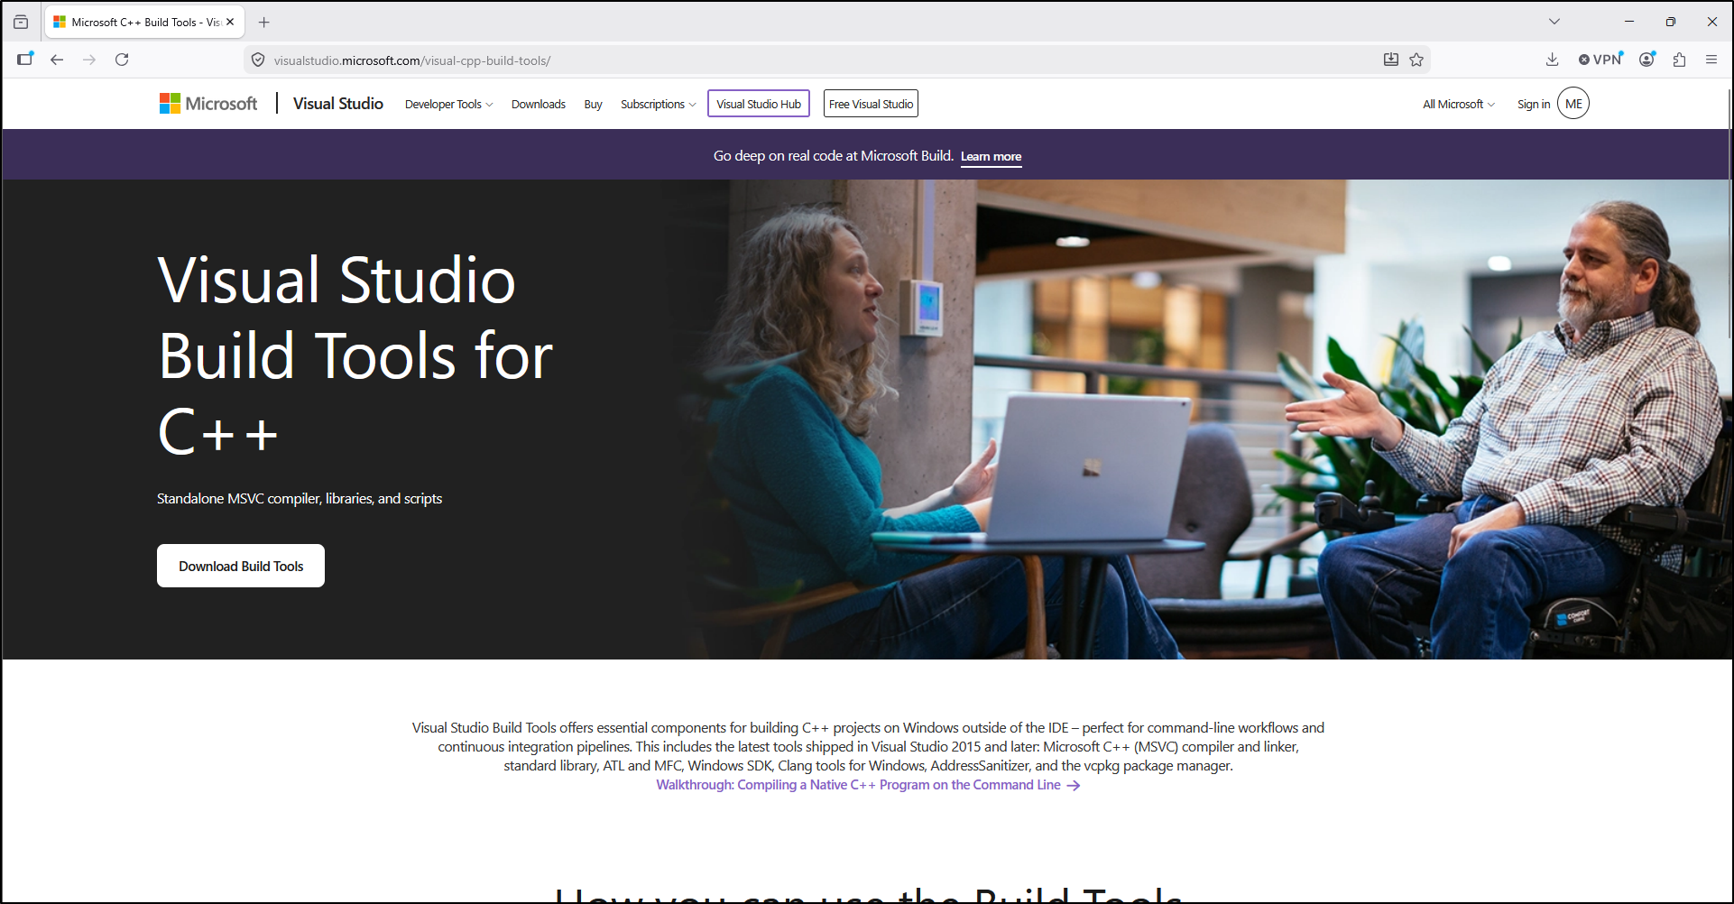Restore down the browser window
1734x904 pixels.
pyautogui.click(x=1671, y=22)
